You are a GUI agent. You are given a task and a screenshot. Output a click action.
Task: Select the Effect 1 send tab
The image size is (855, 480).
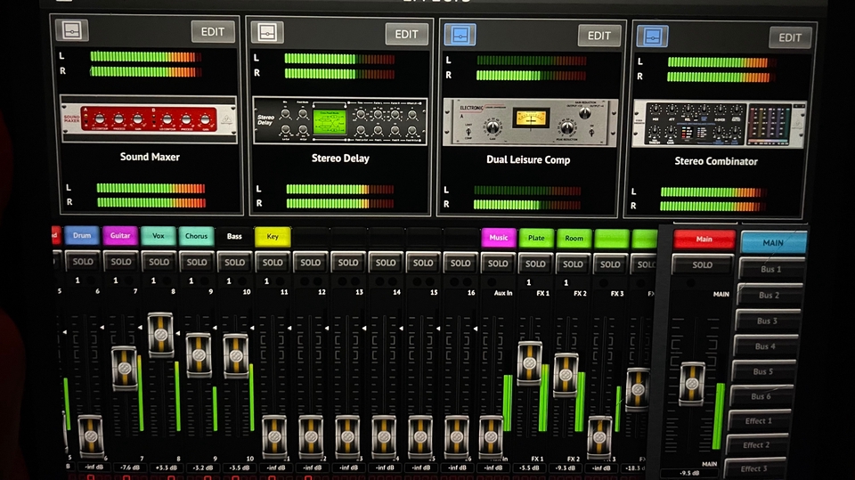pyautogui.click(x=758, y=421)
